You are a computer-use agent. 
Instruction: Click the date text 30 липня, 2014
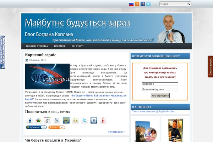click(38, 60)
